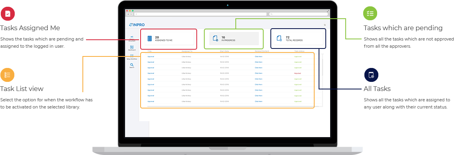Click the Assigned To column header
This screenshot has height=155, width=454.
coord(187,51)
